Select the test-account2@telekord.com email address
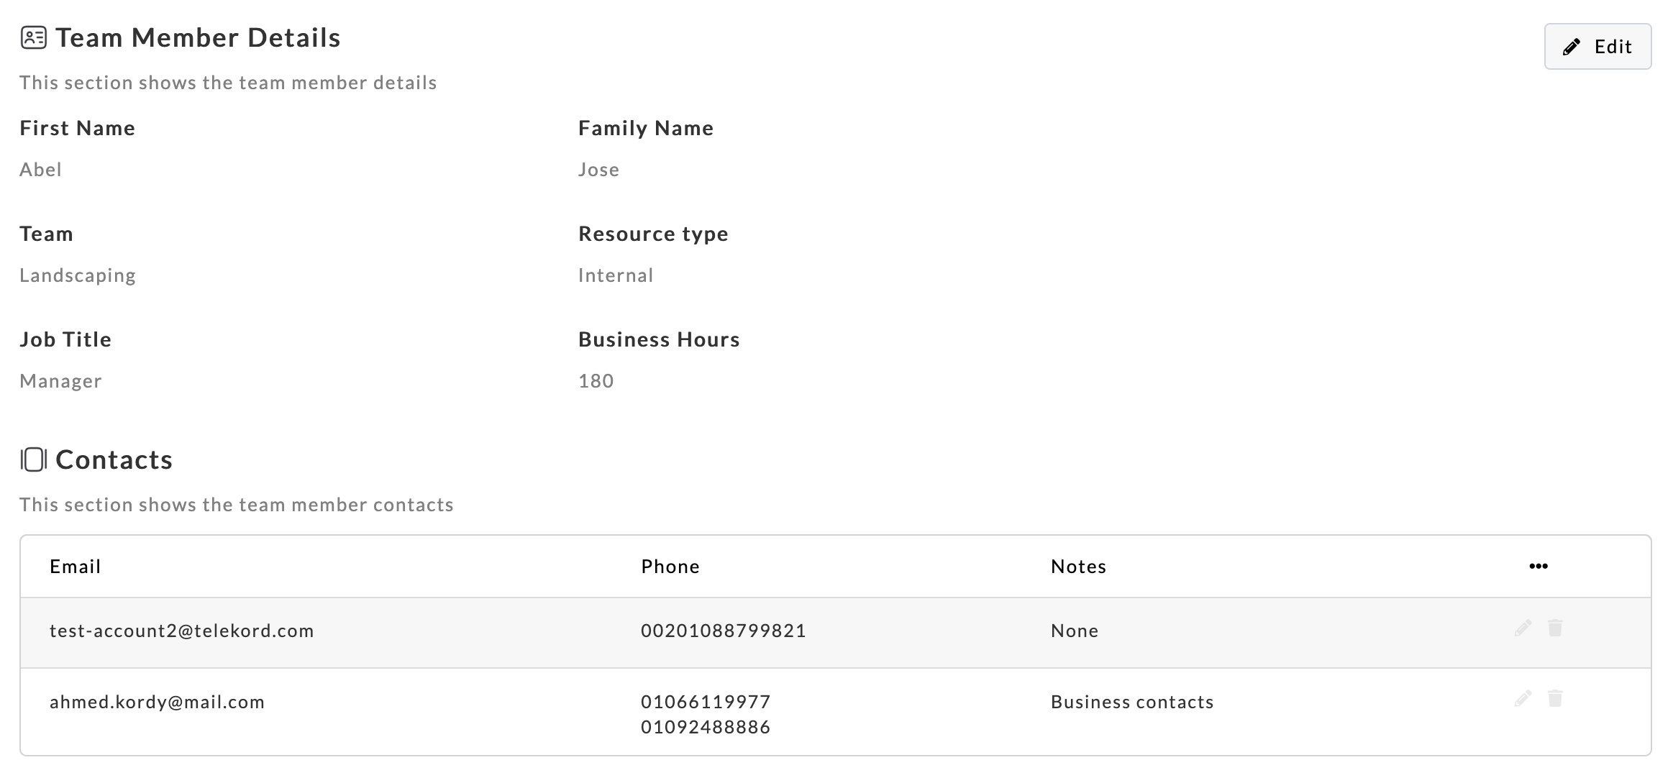The image size is (1673, 778). click(x=182, y=631)
